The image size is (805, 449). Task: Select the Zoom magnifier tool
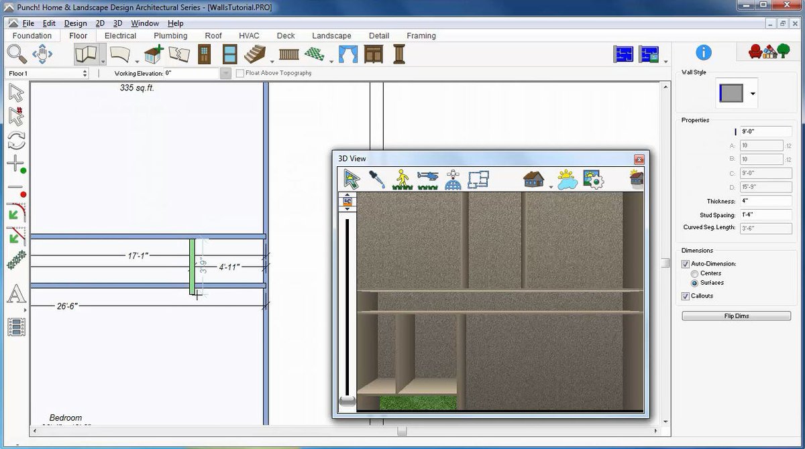17,53
